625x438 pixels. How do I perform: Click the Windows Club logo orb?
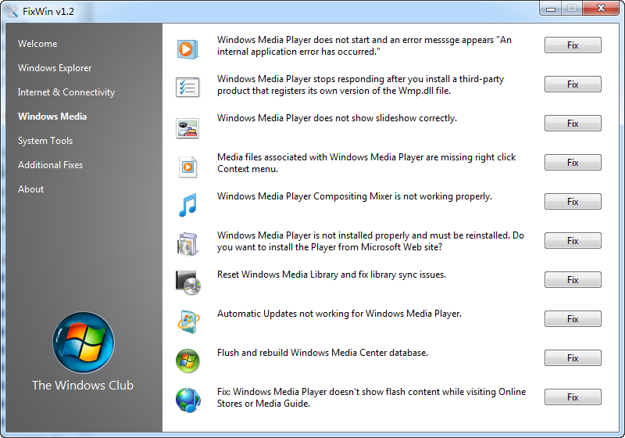click(x=83, y=343)
